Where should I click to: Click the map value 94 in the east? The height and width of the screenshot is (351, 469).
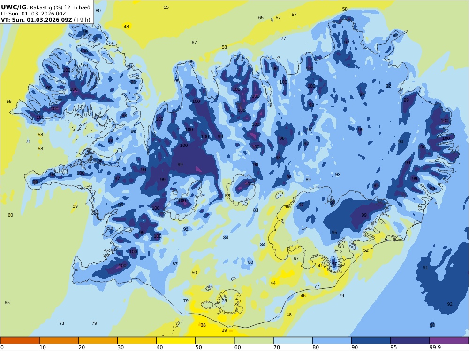coord(401,141)
